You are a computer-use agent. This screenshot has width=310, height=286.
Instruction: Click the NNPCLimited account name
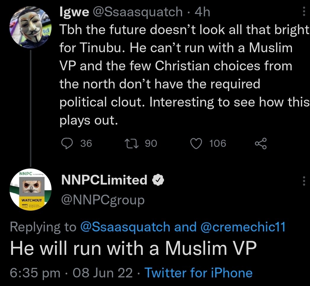click(x=104, y=180)
